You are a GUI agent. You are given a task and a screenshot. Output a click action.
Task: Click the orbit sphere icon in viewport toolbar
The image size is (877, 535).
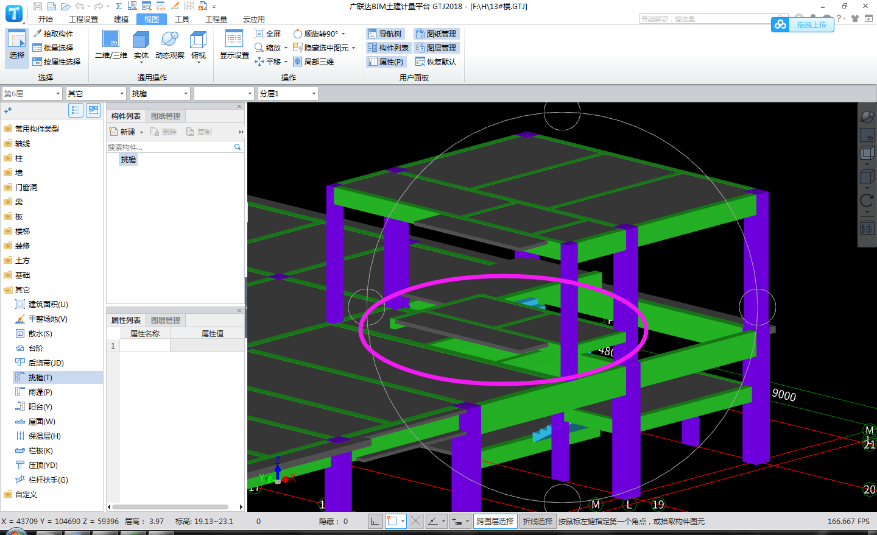pos(867,116)
